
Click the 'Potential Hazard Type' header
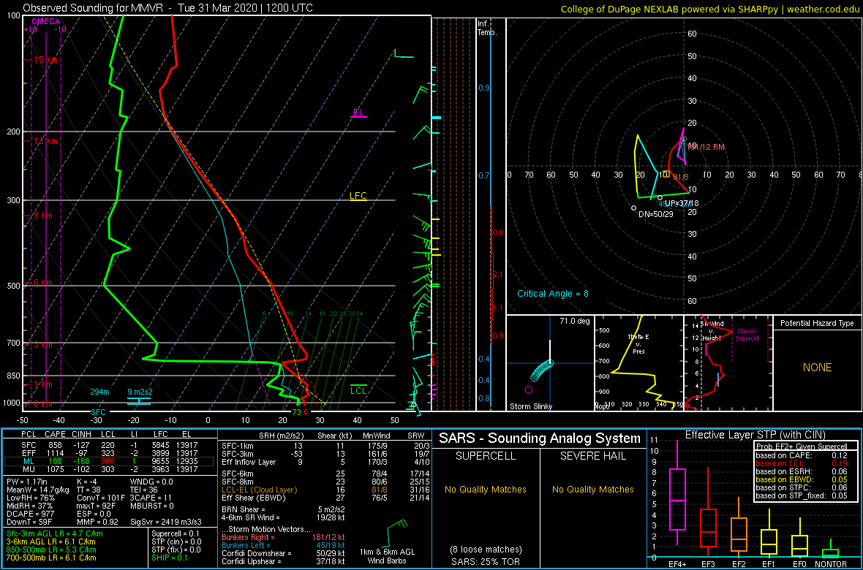tap(817, 323)
